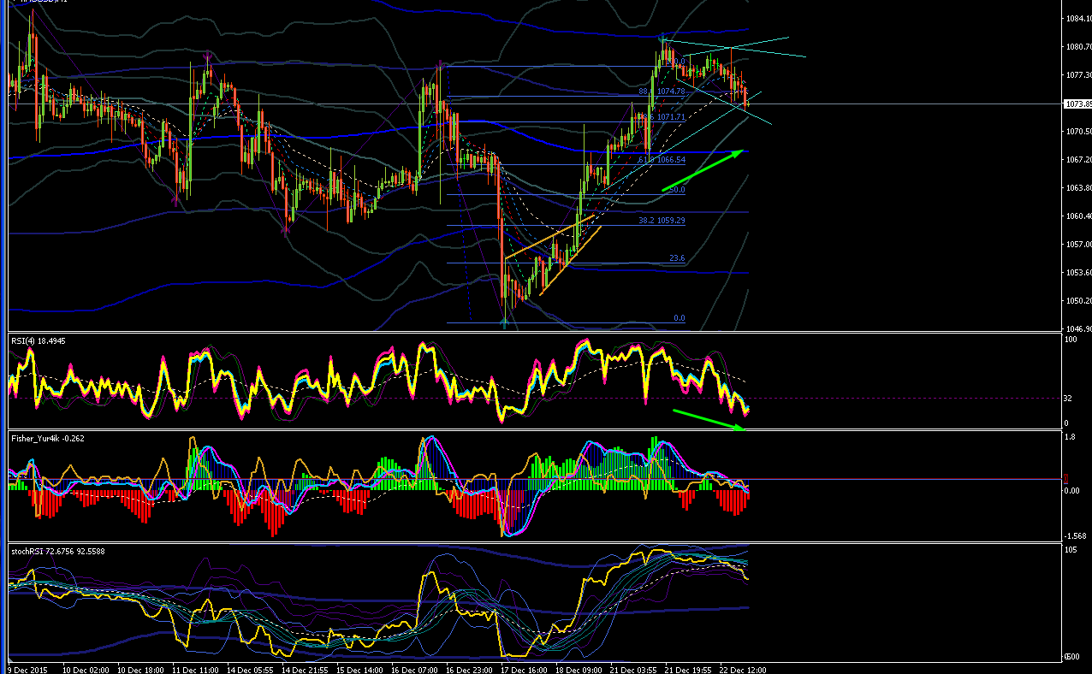Click the Fisher scale value 1.8
The image size is (1092, 674).
[1071, 437]
